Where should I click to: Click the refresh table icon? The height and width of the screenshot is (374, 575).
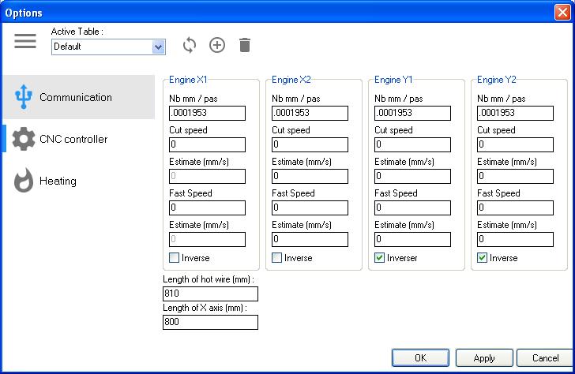(189, 45)
